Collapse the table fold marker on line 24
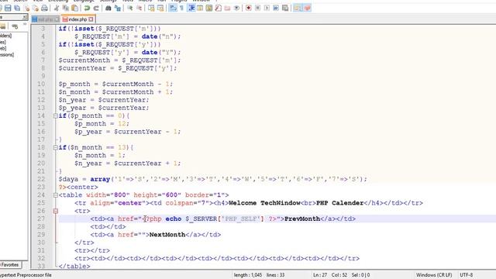The width and height of the screenshot is (496, 279). click(55, 195)
